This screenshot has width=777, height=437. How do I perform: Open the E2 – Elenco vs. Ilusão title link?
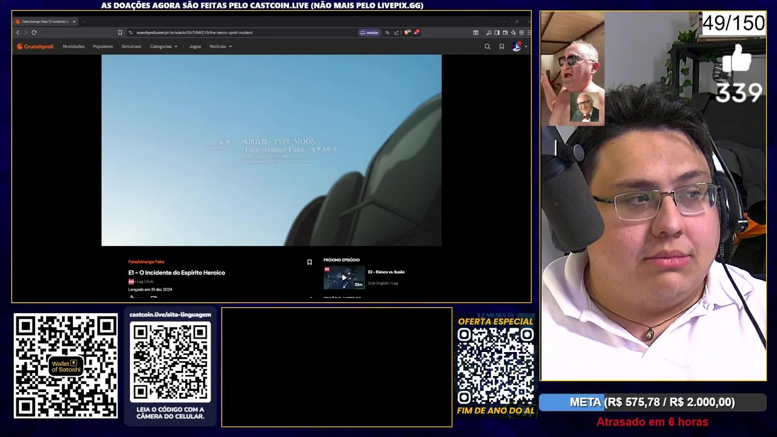tap(386, 272)
